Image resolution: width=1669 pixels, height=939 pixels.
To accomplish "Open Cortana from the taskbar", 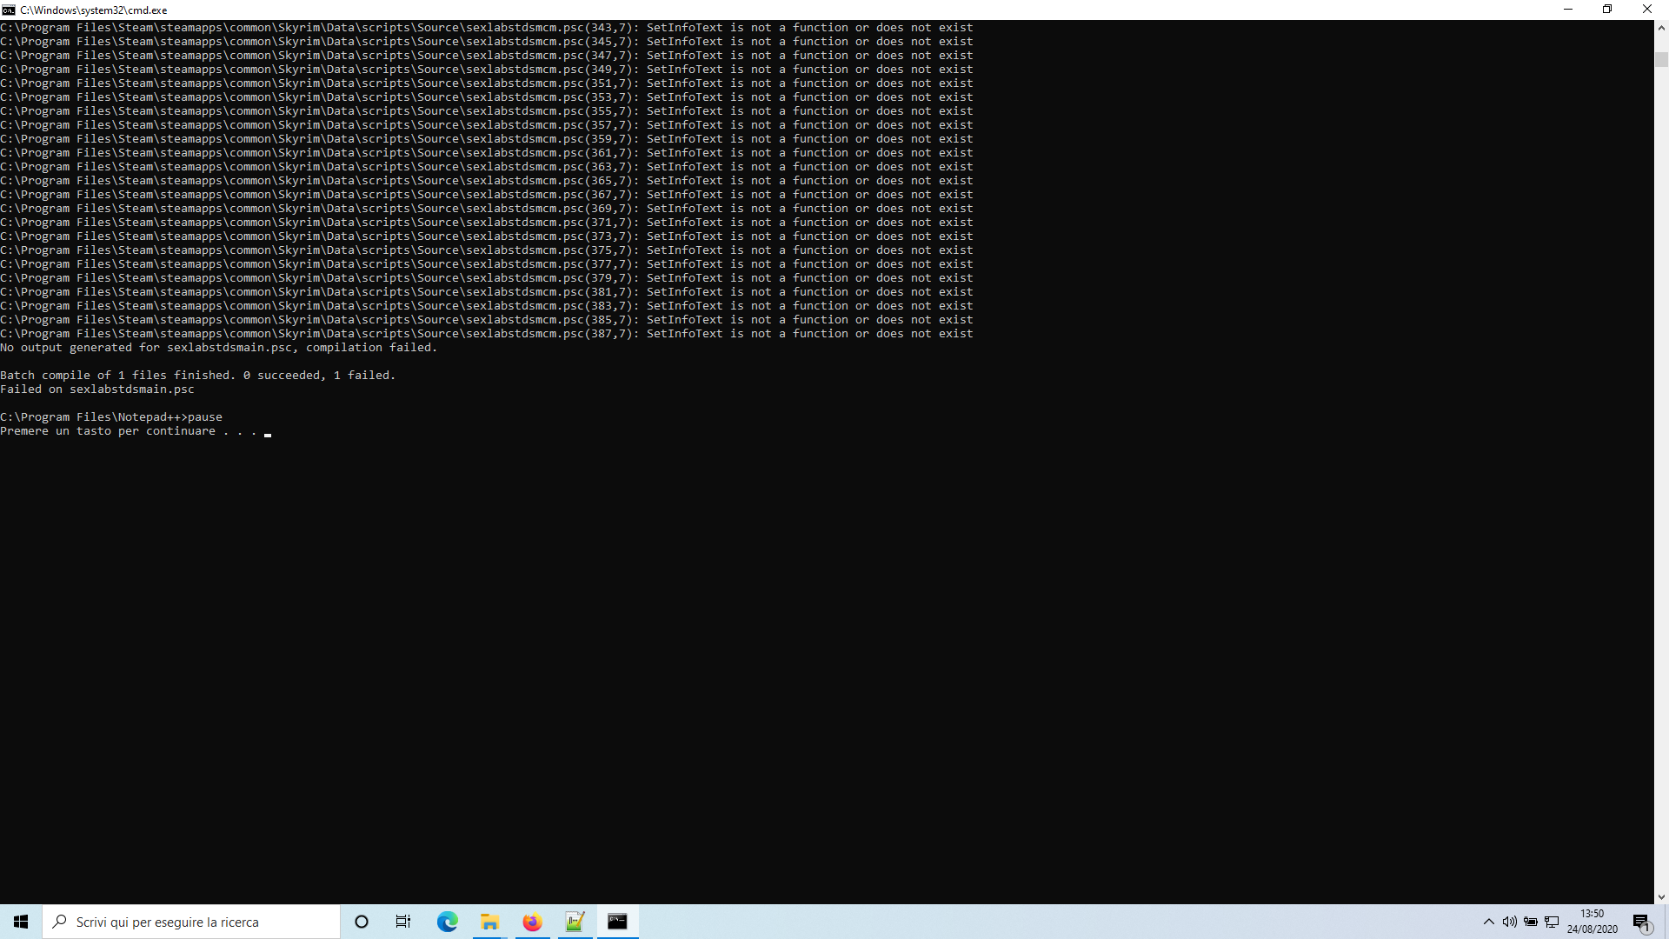I will pyautogui.click(x=362, y=922).
